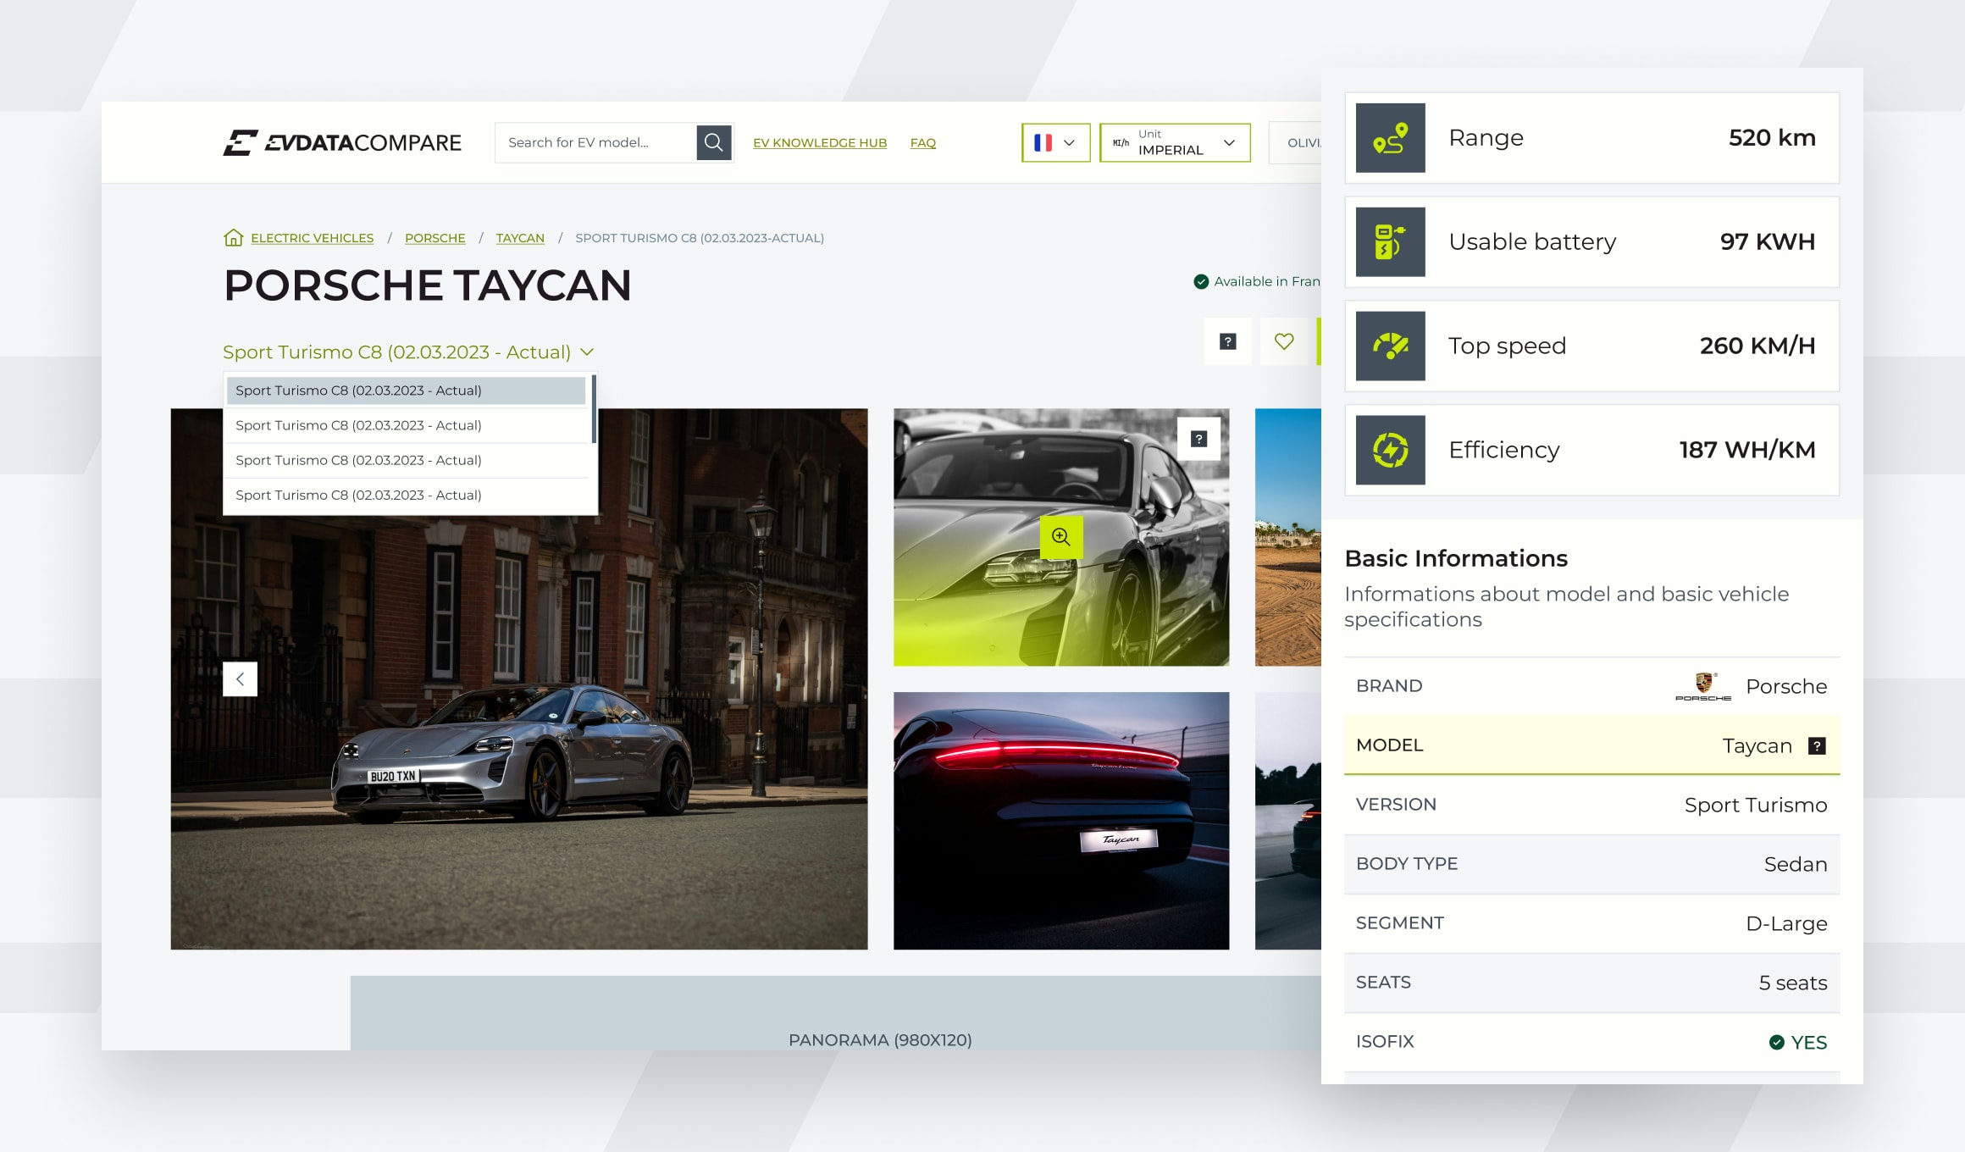Click the question mark next to Taycan model
Screen dimensions: 1965x1152
tap(1817, 745)
